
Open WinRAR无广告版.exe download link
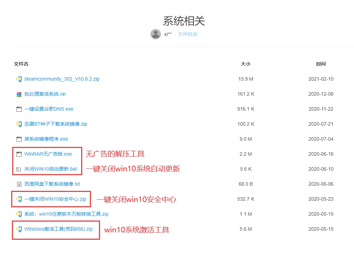[48, 154]
